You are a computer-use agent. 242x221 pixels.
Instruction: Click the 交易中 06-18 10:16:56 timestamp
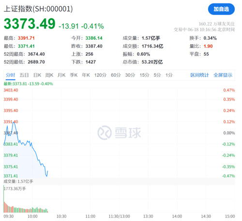(204, 30)
